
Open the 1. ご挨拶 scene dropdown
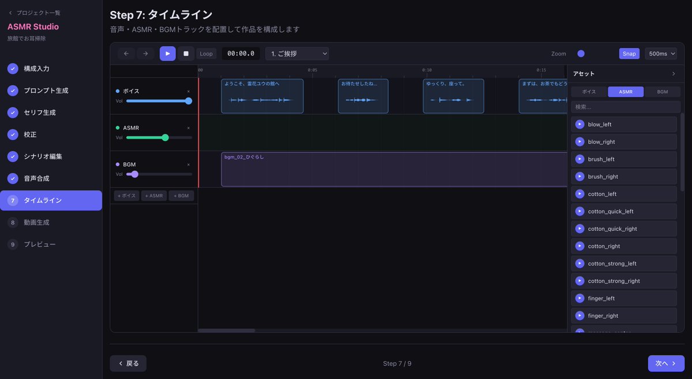click(x=296, y=53)
